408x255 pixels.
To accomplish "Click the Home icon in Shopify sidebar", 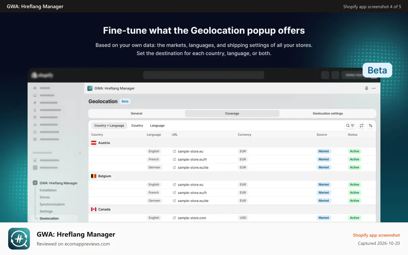I will click(35, 88).
